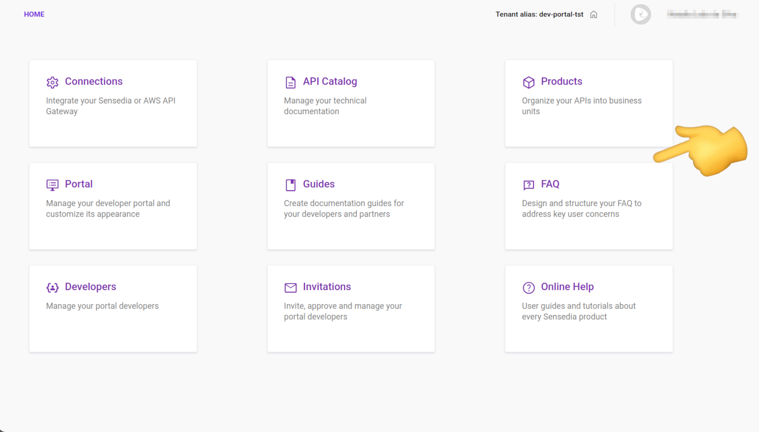Open the FAQ card
This screenshot has width=759, height=432.
588,206
